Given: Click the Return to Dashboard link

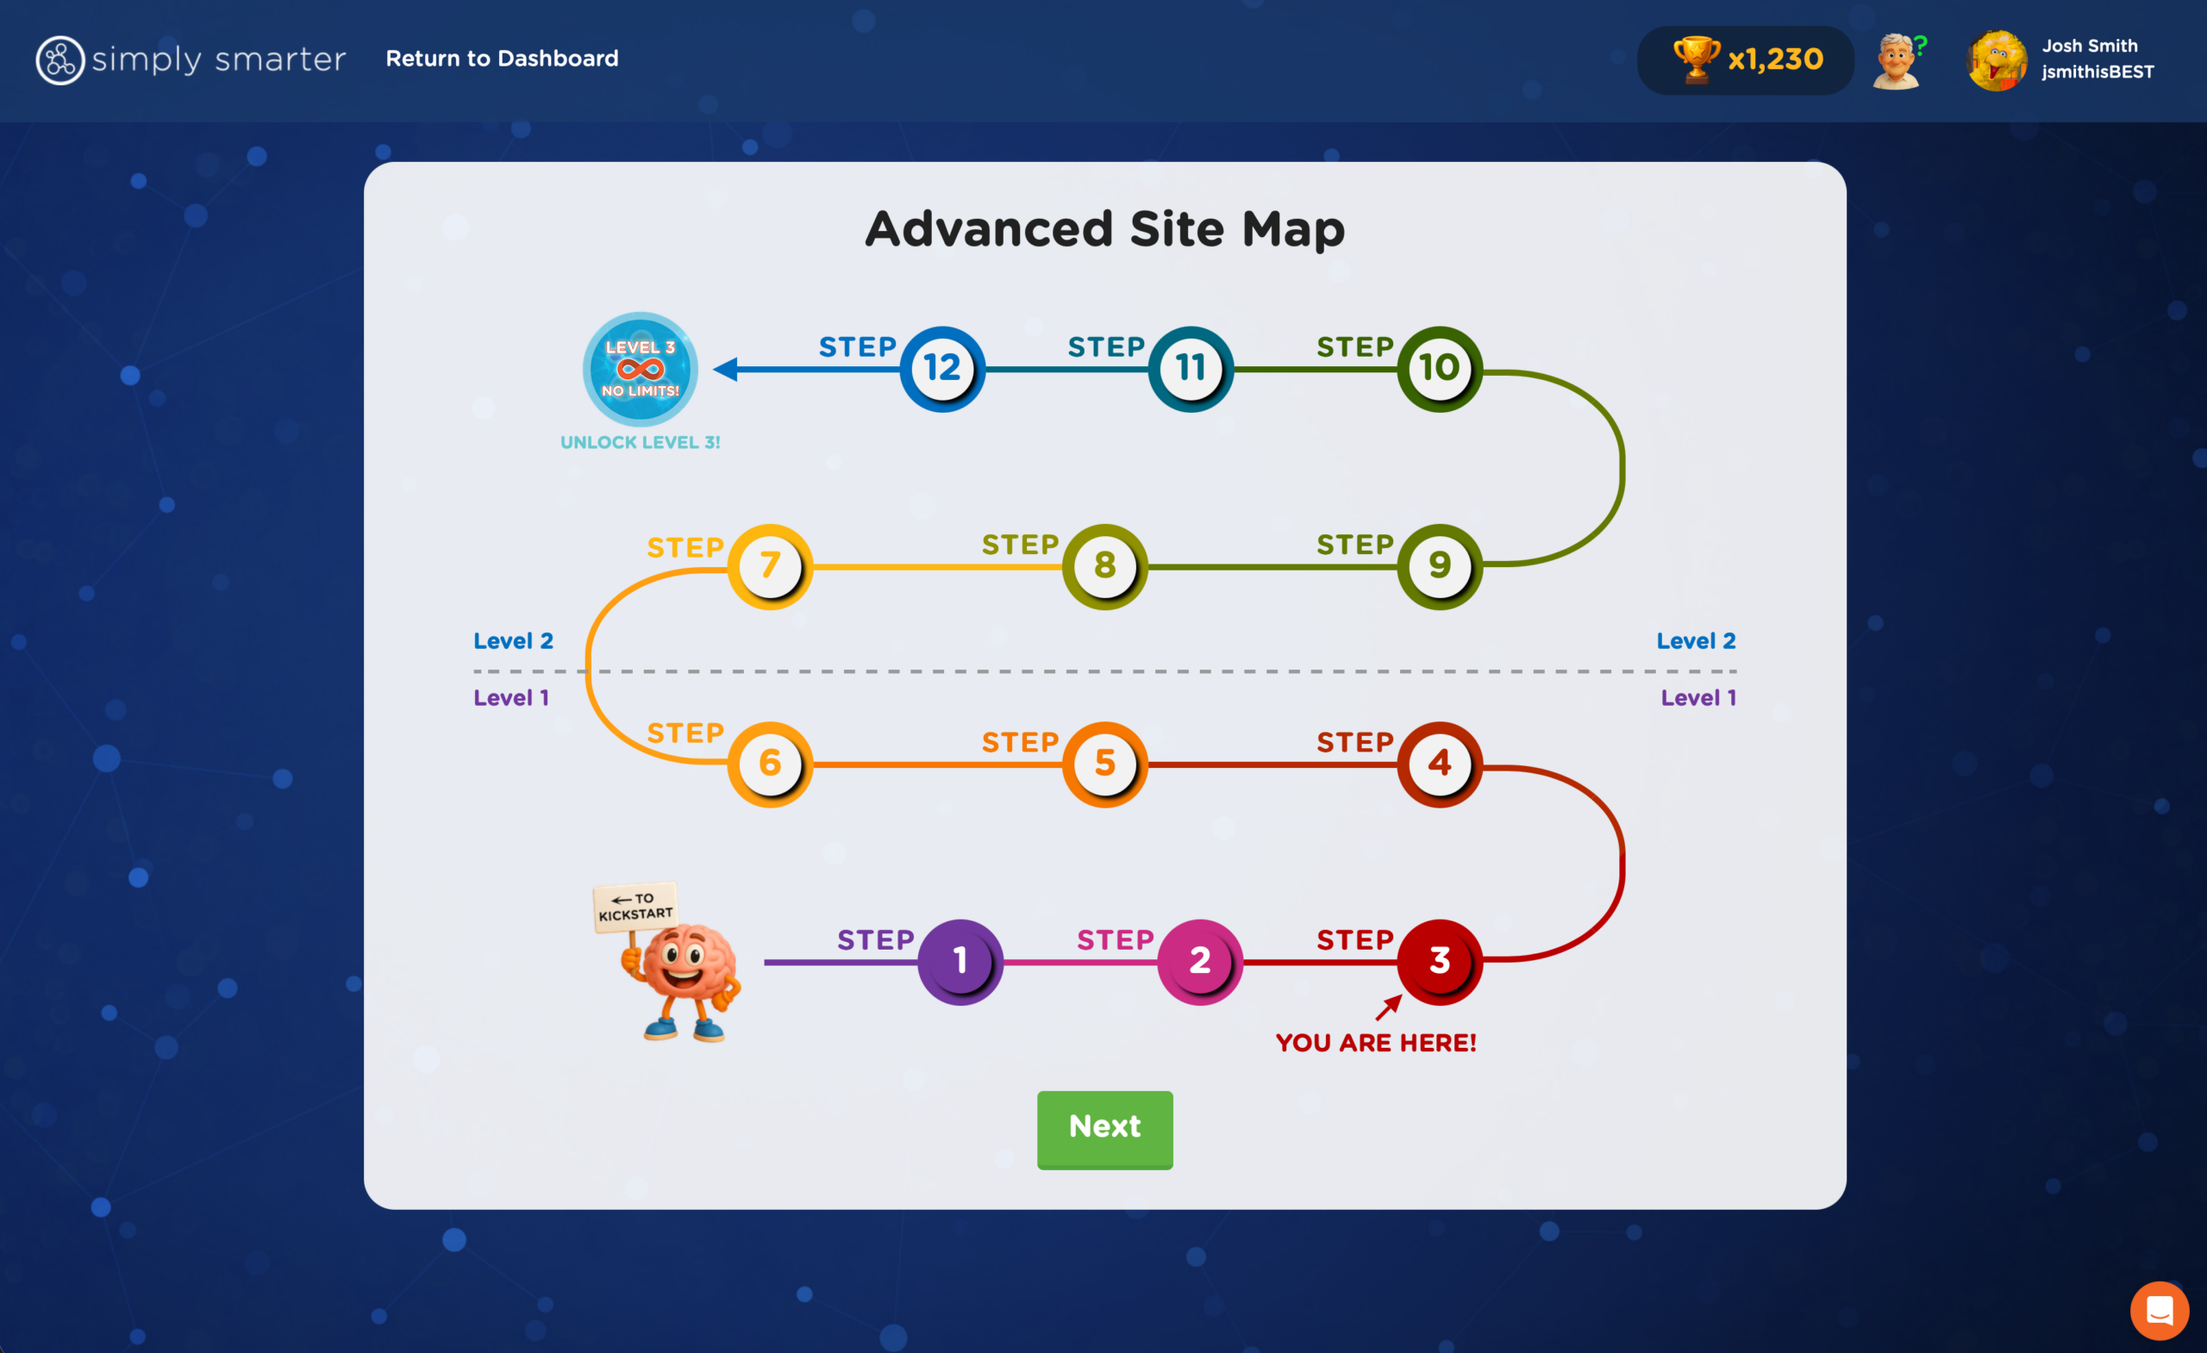Looking at the screenshot, I should (502, 59).
